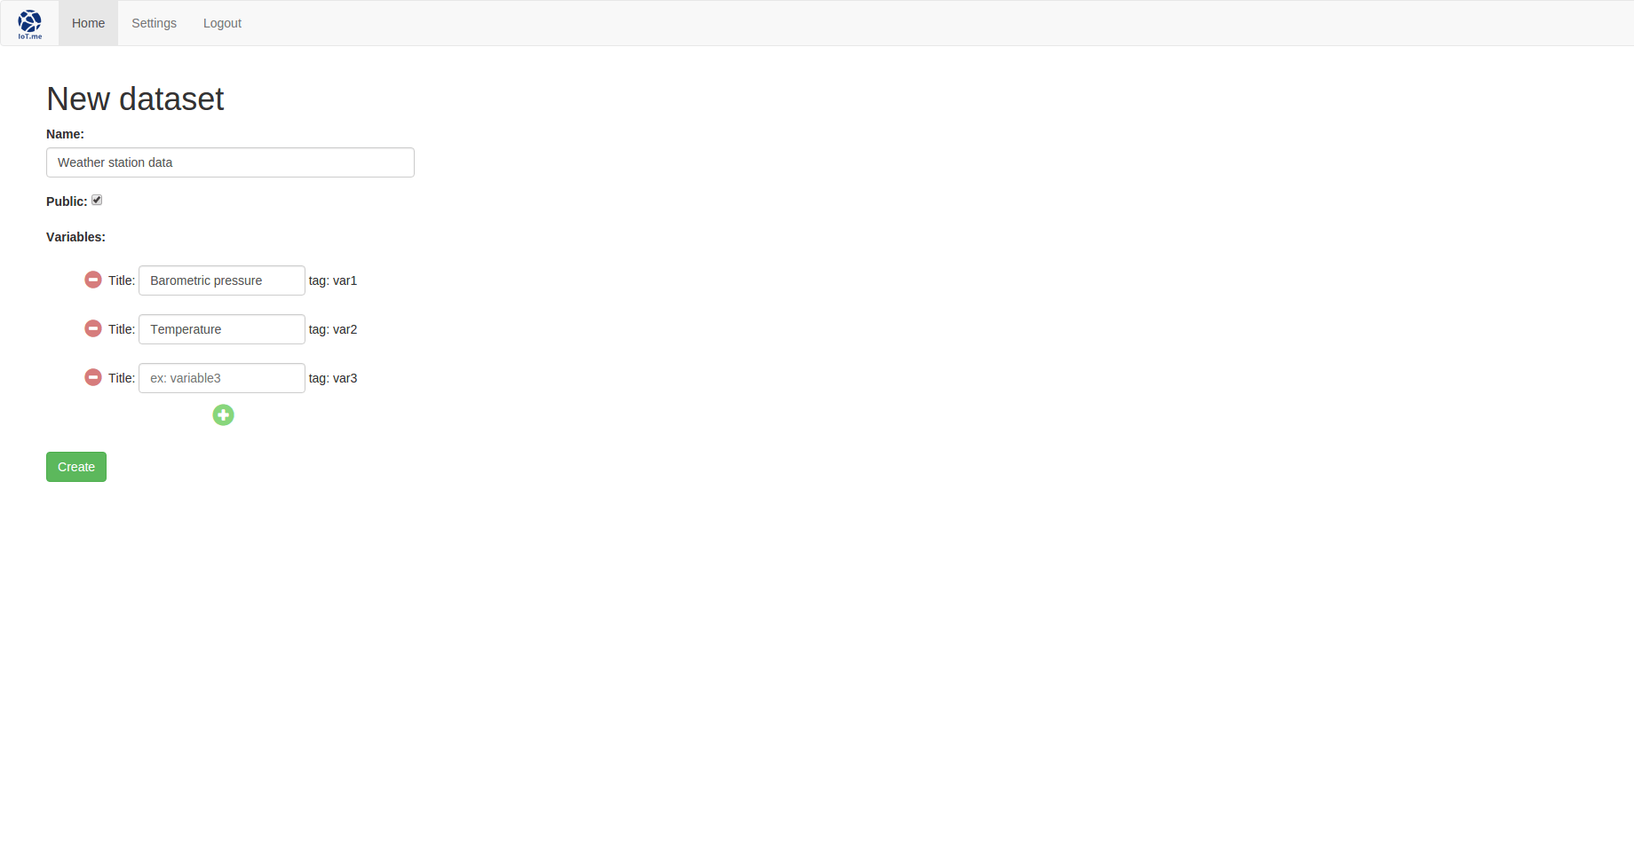Click the IoT.me logo icon
Screen dimensions: 1634x868
(x=30, y=24)
